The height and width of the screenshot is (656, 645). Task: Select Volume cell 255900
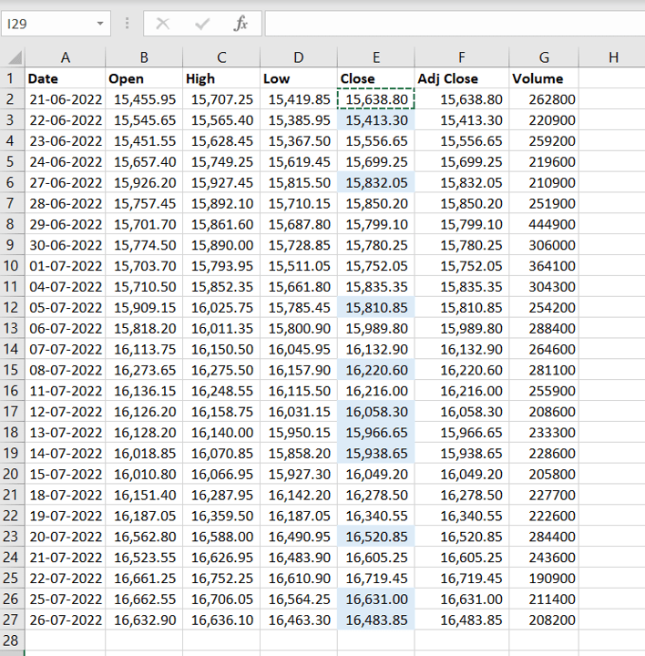(544, 391)
